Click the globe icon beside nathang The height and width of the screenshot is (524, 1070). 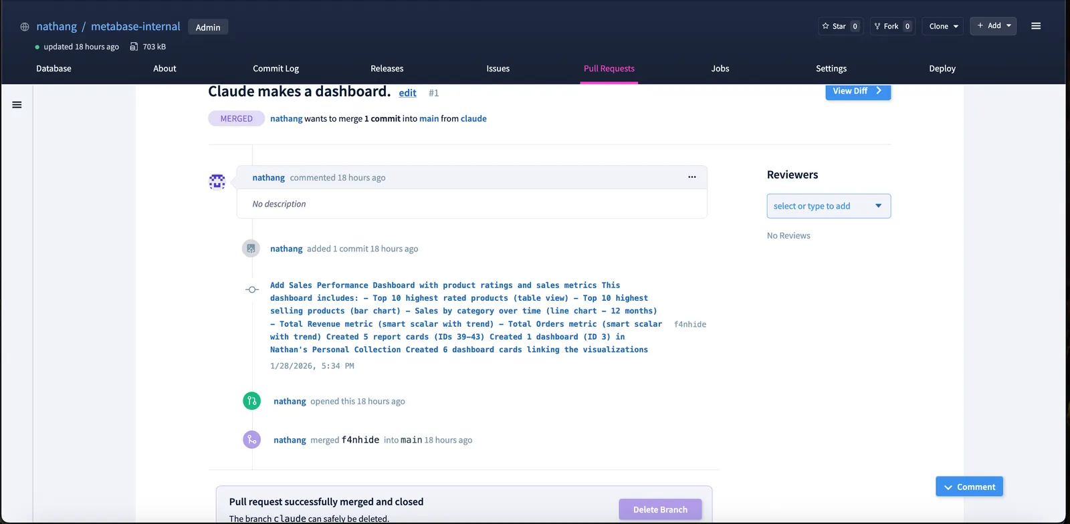[x=25, y=27]
